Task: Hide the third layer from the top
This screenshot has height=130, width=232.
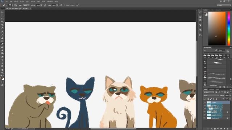Action: point(205,109)
